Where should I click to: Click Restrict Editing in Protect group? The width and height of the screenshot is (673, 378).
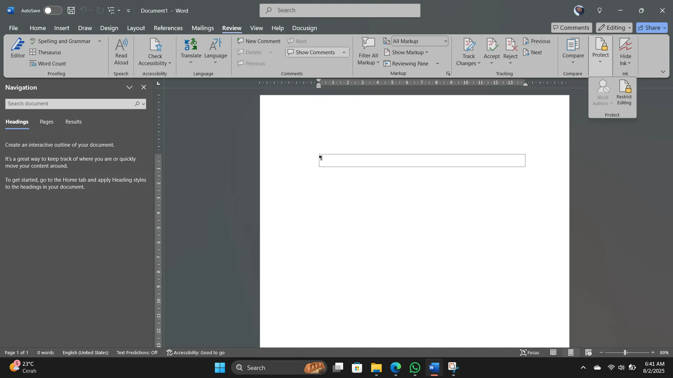[624, 93]
